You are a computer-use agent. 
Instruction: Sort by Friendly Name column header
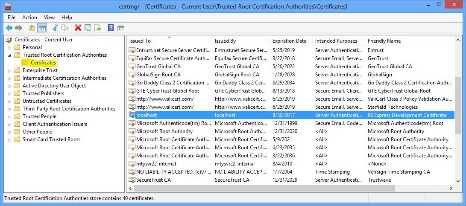(x=410, y=41)
